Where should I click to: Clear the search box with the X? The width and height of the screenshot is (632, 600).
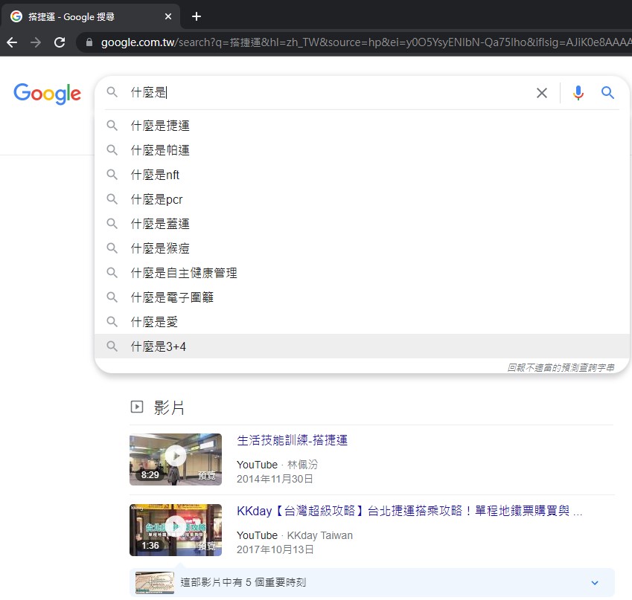click(542, 93)
